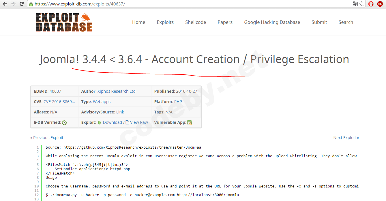
Task: Open the Shellcode menu item
Action: click(196, 22)
